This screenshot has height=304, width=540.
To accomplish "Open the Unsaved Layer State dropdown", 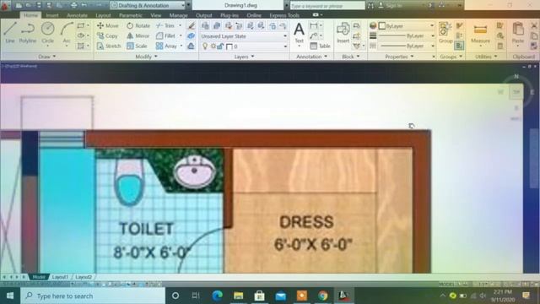I will click(244, 35).
